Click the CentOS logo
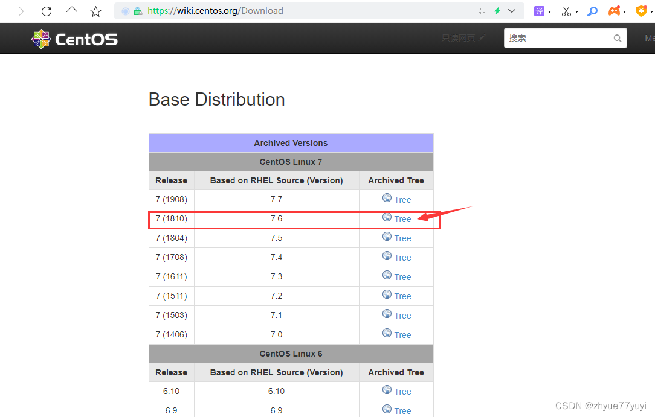Image resolution: width=655 pixels, height=417 pixels. (75, 39)
